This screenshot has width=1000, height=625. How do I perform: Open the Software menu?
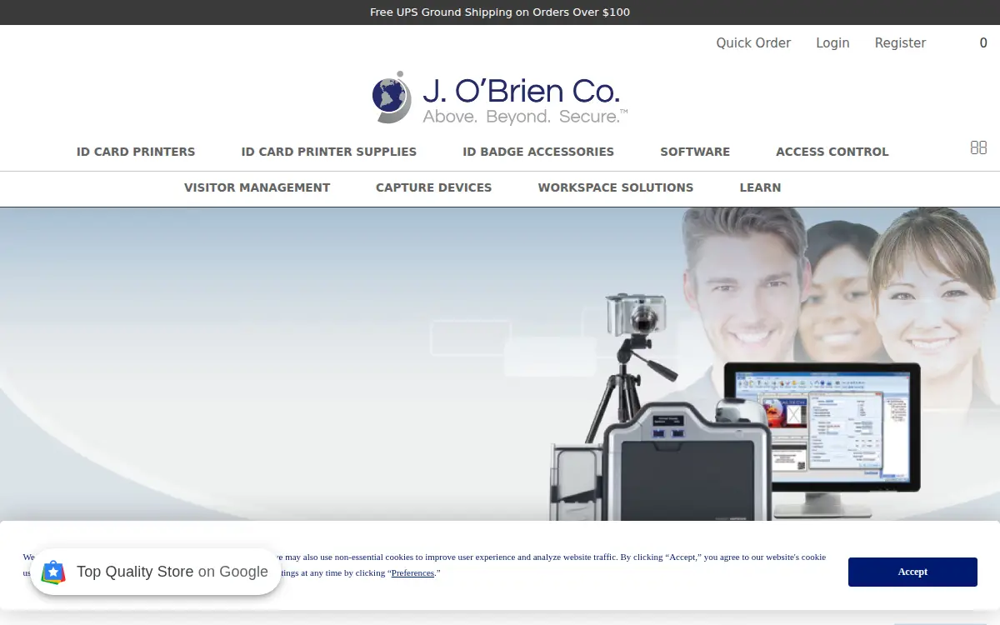pos(695,152)
